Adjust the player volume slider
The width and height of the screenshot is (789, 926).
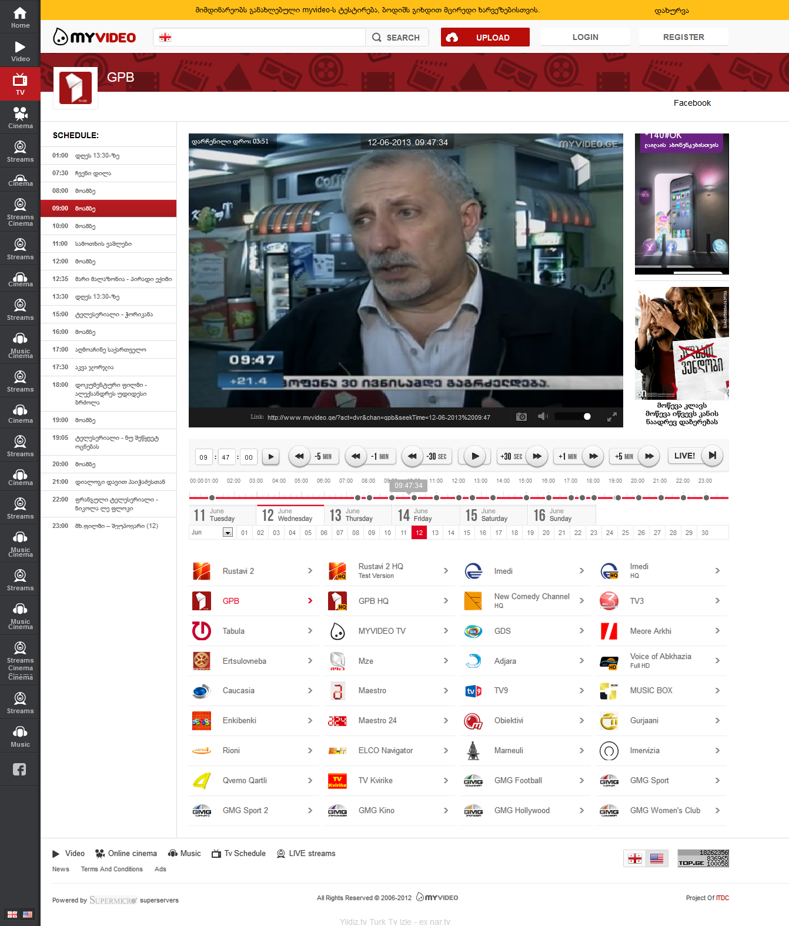click(573, 417)
